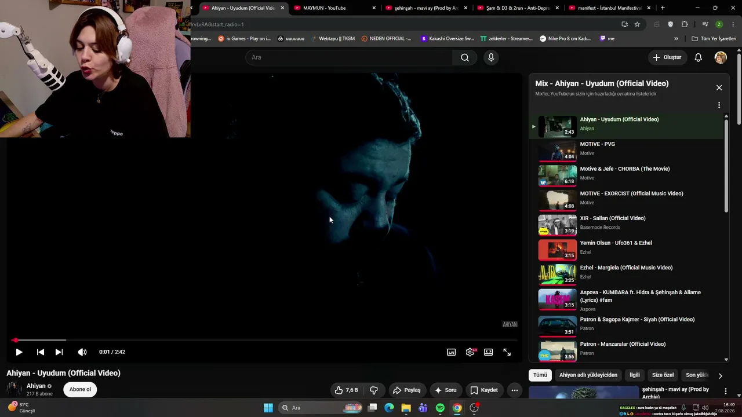This screenshot has height=417, width=742.
Task: Open the Webtapu || TKGM bookmark
Action: [333, 39]
